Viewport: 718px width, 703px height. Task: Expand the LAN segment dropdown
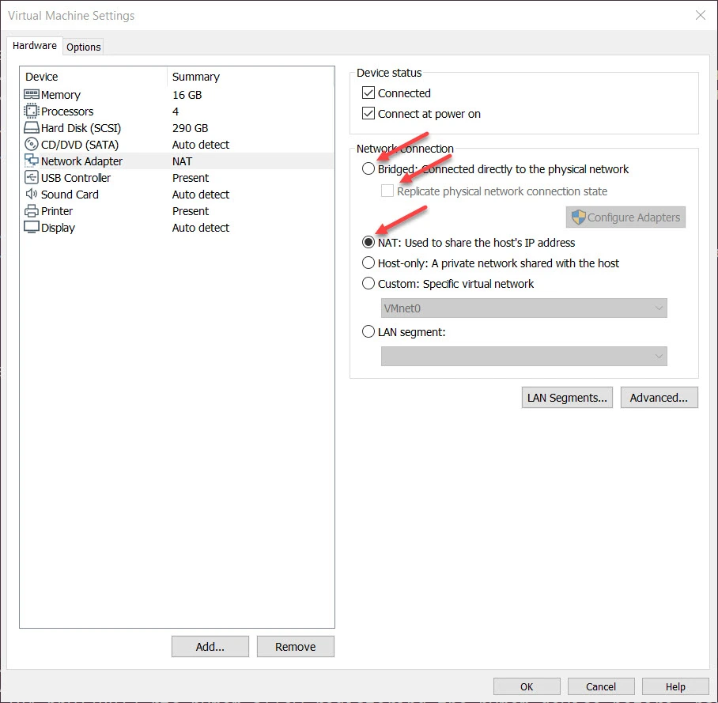coord(523,357)
